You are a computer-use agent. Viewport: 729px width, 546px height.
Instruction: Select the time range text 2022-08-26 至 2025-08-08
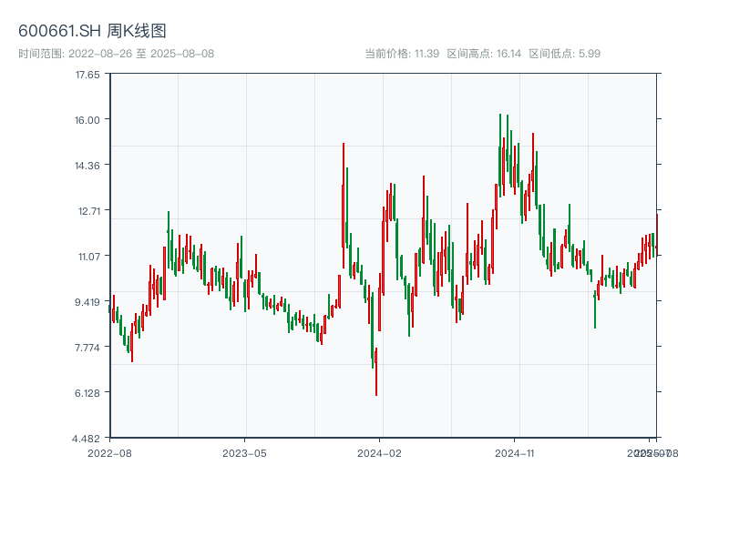(141, 54)
